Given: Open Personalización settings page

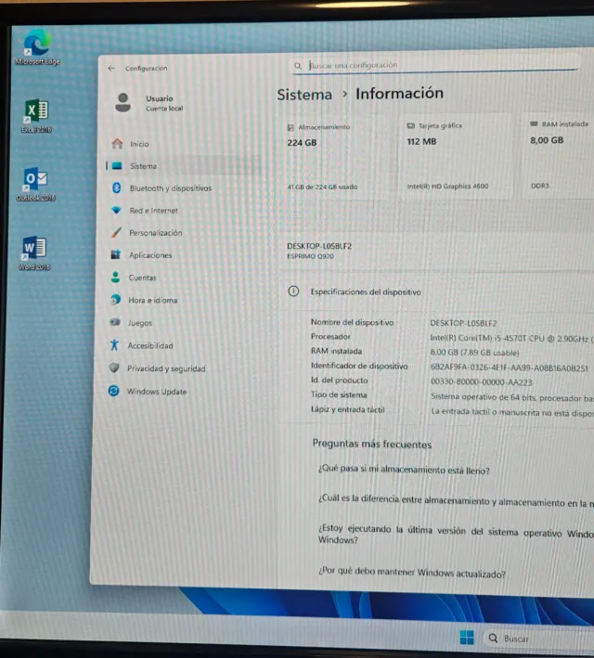Looking at the screenshot, I should [x=155, y=233].
